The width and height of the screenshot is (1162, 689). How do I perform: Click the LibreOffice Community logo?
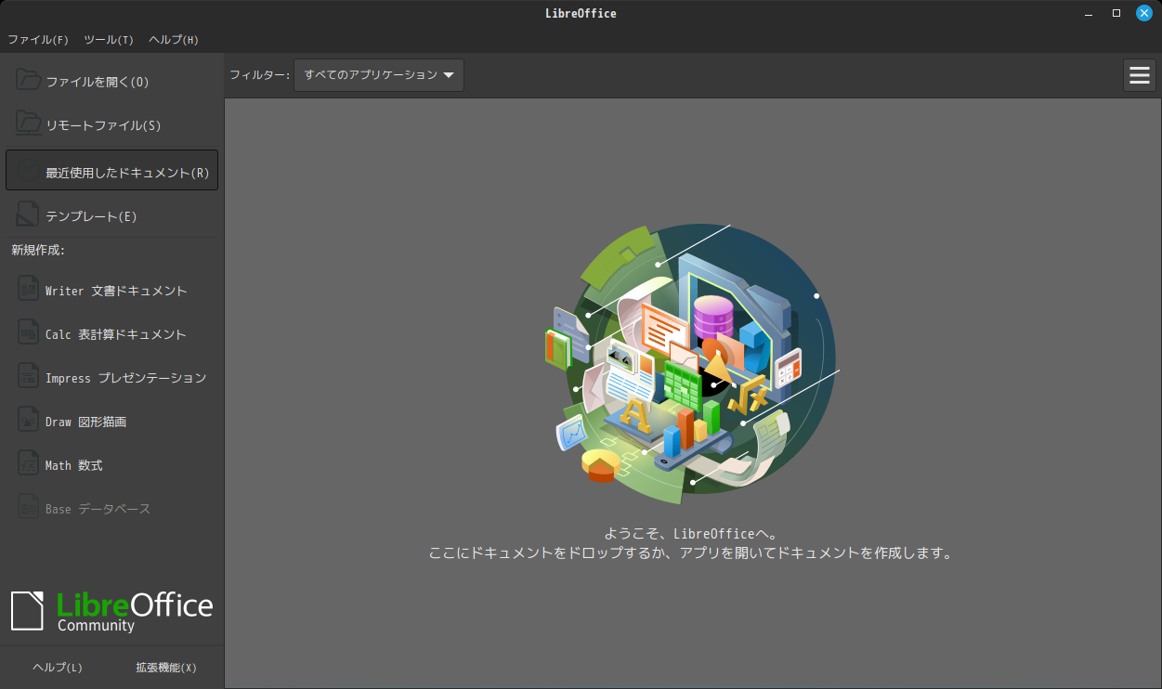[111, 610]
